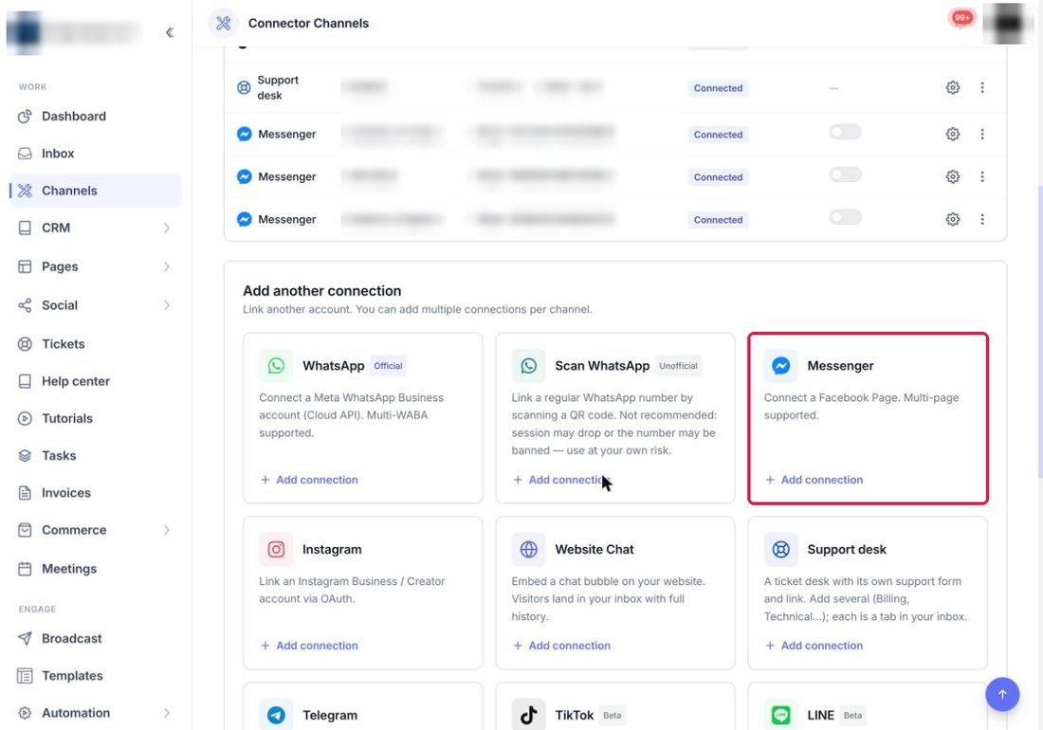Click the TikTok card icon
The image size is (1043, 730).
(x=529, y=715)
